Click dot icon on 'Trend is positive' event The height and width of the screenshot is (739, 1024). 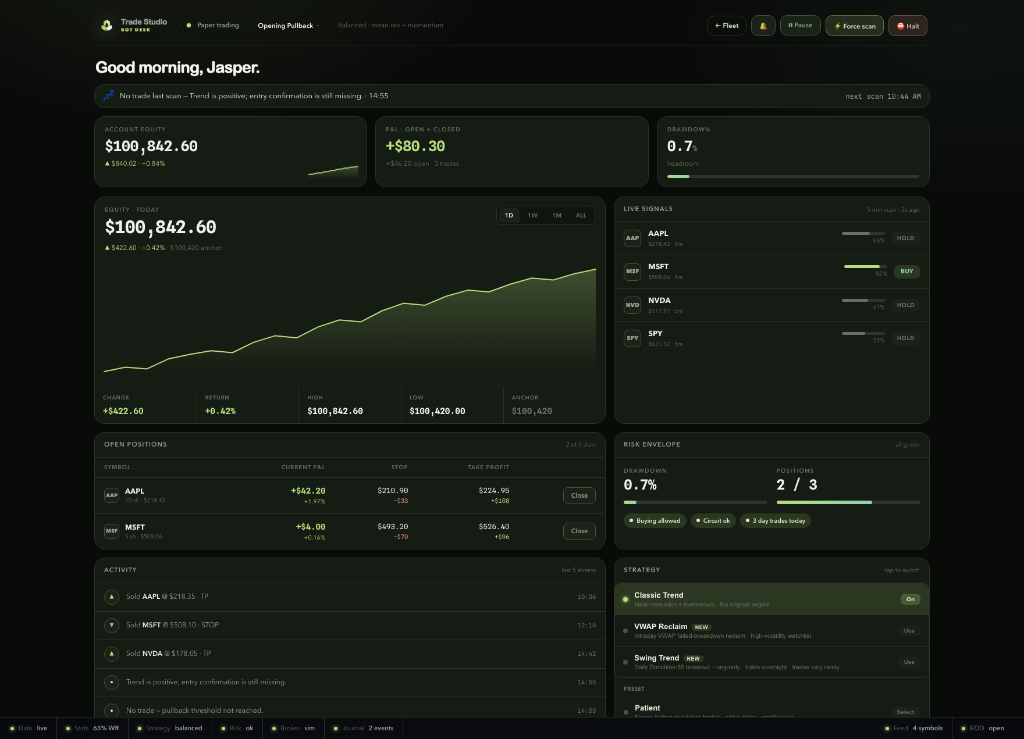112,682
